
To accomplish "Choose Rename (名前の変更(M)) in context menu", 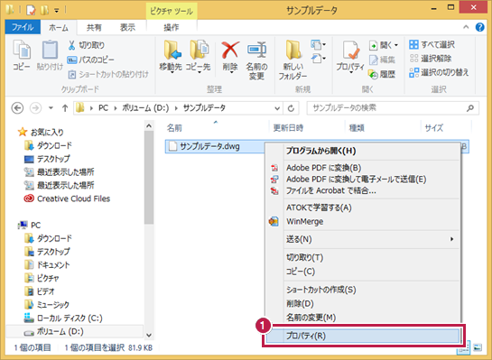I will (x=363, y=318).
